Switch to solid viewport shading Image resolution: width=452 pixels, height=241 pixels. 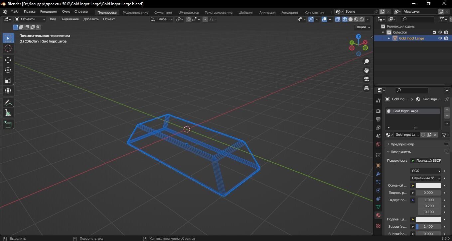350,19
